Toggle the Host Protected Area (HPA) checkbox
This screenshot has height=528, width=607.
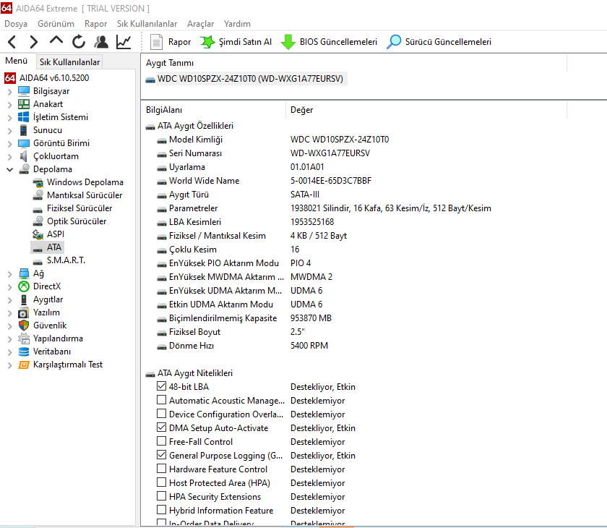pyautogui.click(x=161, y=482)
